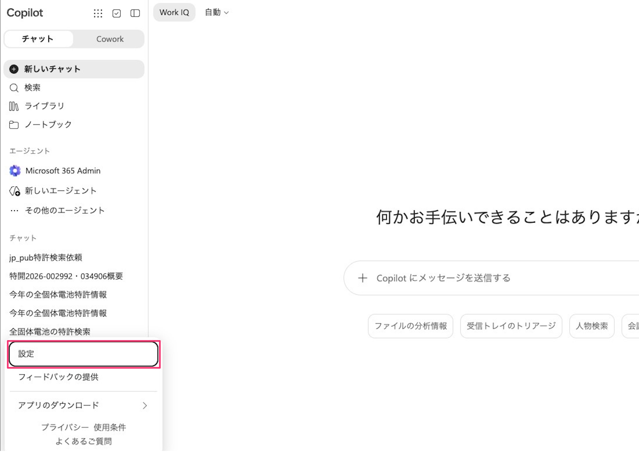Choose the 人物検索 suggestion

coord(592,326)
